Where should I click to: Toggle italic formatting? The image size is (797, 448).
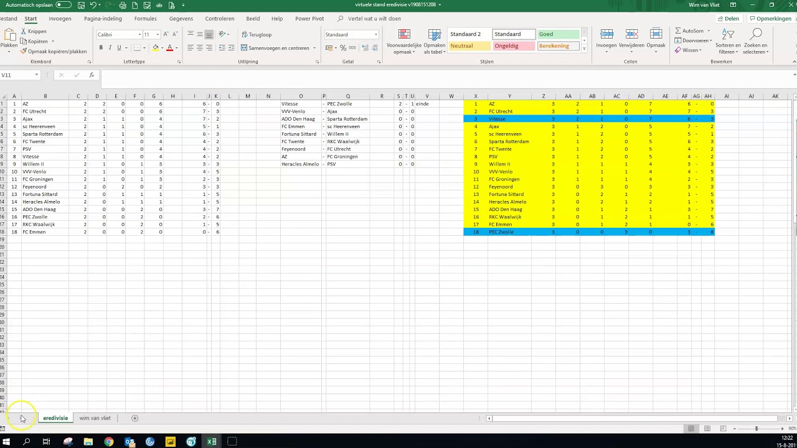click(x=110, y=48)
